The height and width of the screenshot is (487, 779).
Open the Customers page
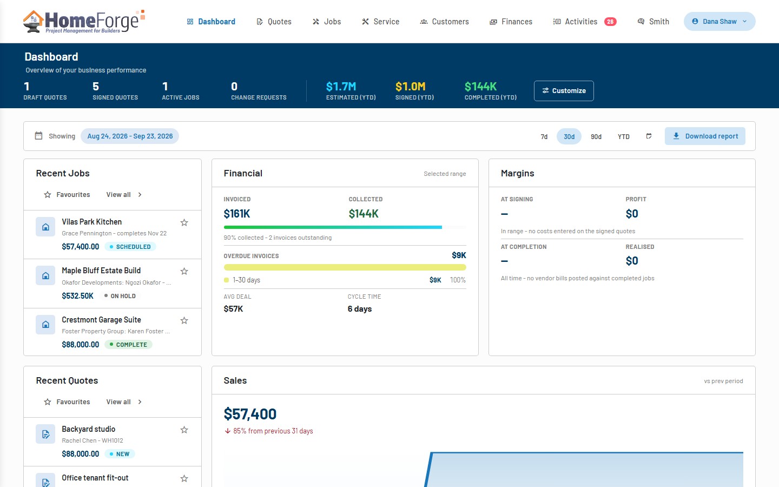click(x=445, y=22)
